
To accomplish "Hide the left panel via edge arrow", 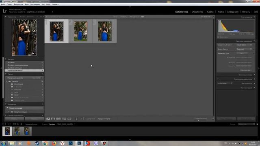I will pyautogui.click(x=1, y=68).
